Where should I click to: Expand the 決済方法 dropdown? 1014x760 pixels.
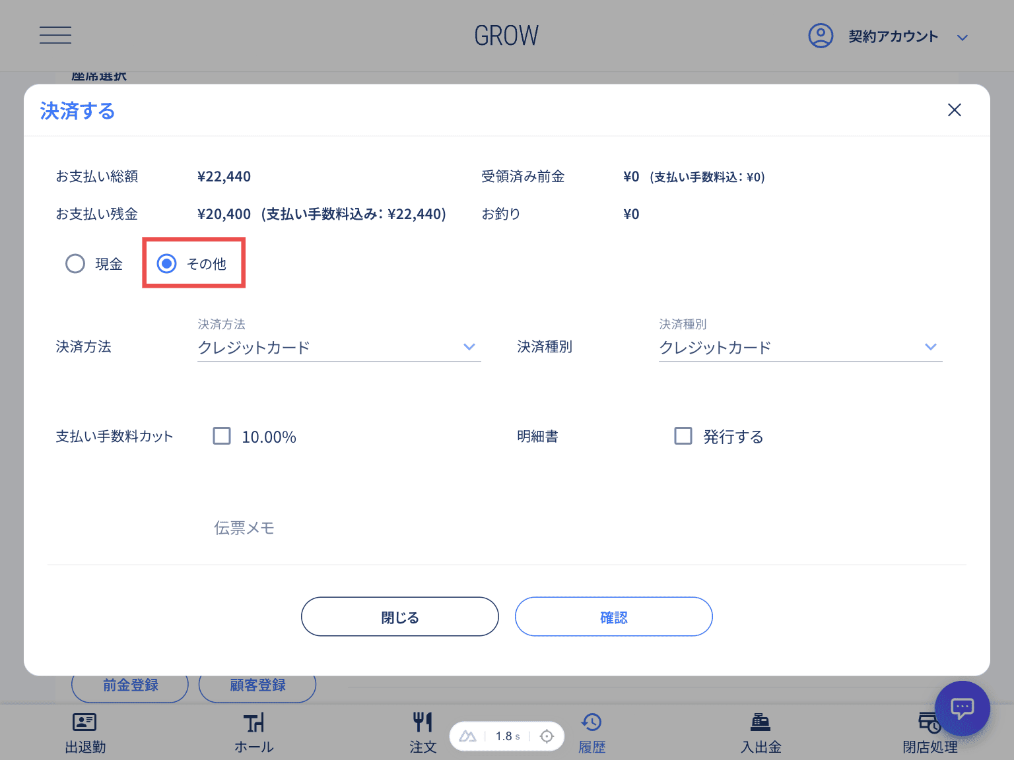pos(339,348)
